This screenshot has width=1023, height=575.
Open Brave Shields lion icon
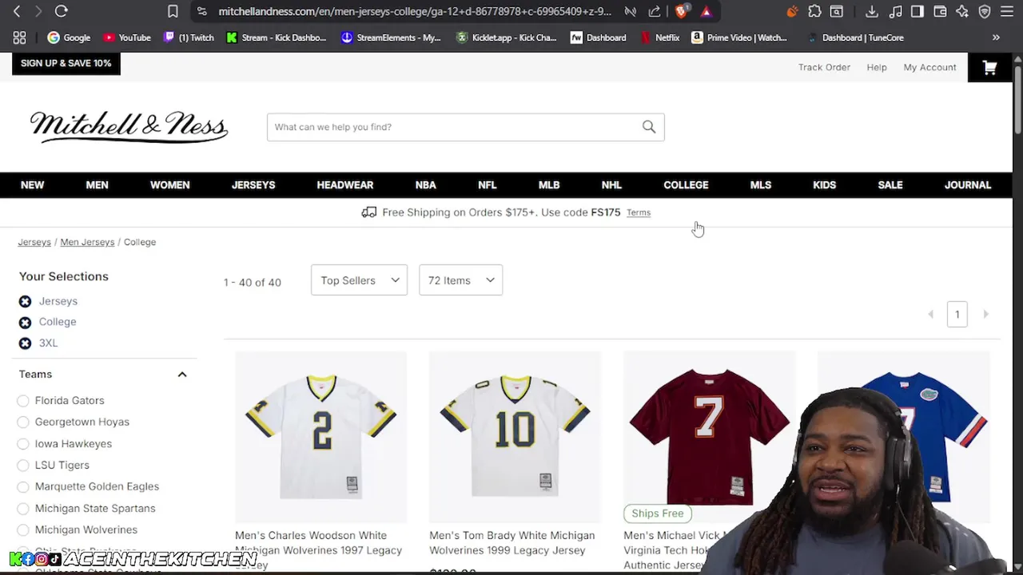tap(681, 11)
